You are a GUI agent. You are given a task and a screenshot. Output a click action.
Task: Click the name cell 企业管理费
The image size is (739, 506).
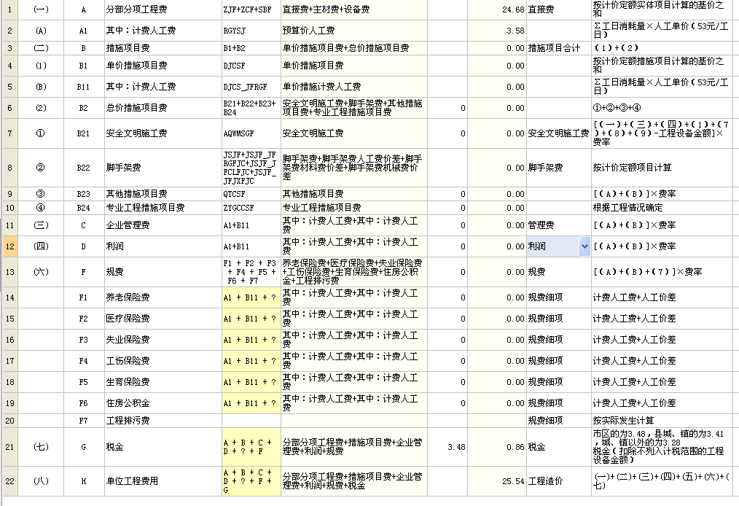click(163, 225)
